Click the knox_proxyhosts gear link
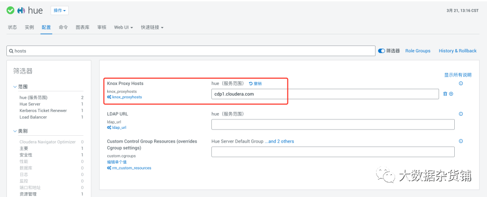This screenshot has height=197, width=487. coord(125,97)
